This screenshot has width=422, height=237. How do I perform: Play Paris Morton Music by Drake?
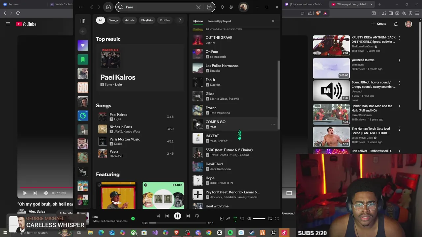coord(140,141)
